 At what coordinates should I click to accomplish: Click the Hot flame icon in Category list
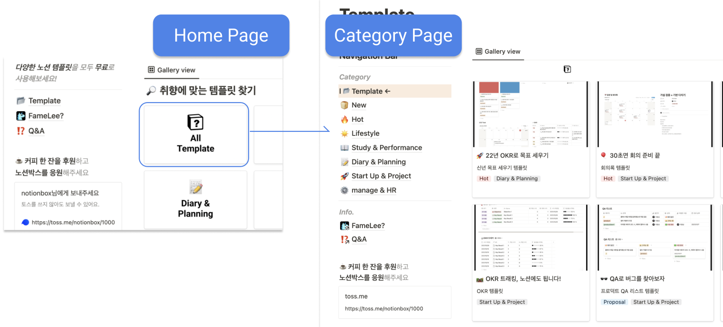click(344, 120)
